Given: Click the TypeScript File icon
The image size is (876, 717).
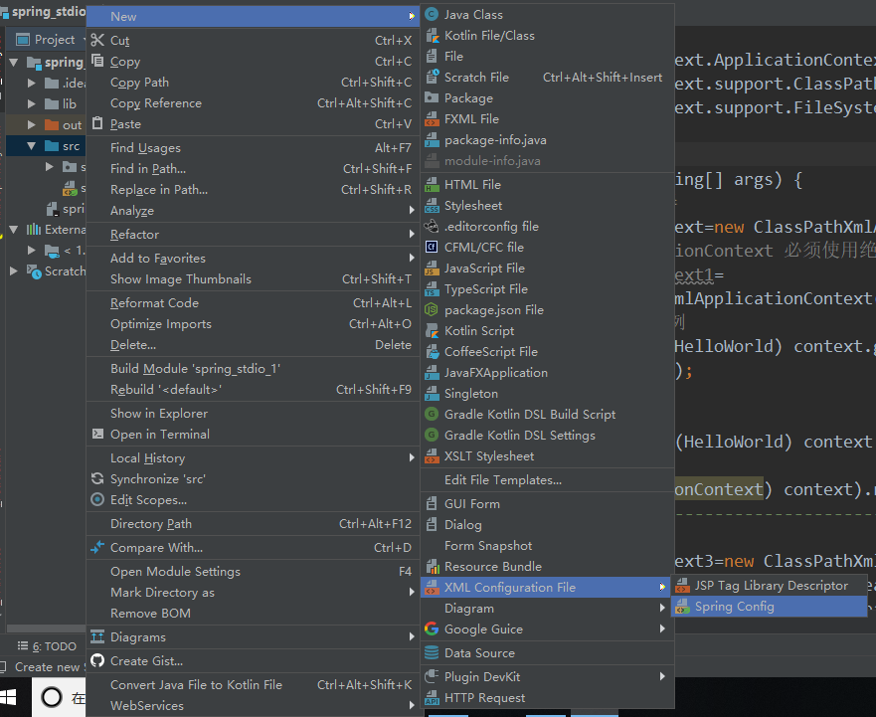Looking at the screenshot, I should click(432, 289).
